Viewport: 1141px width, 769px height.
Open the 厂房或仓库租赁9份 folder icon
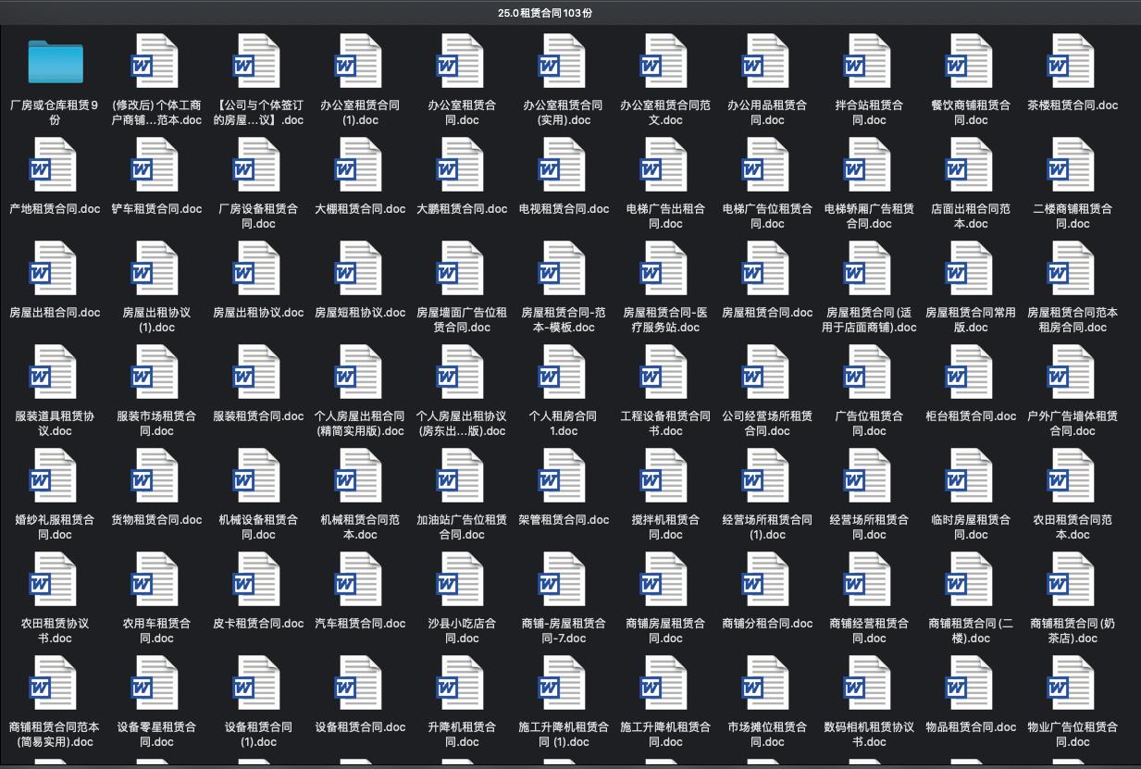pyautogui.click(x=55, y=61)
